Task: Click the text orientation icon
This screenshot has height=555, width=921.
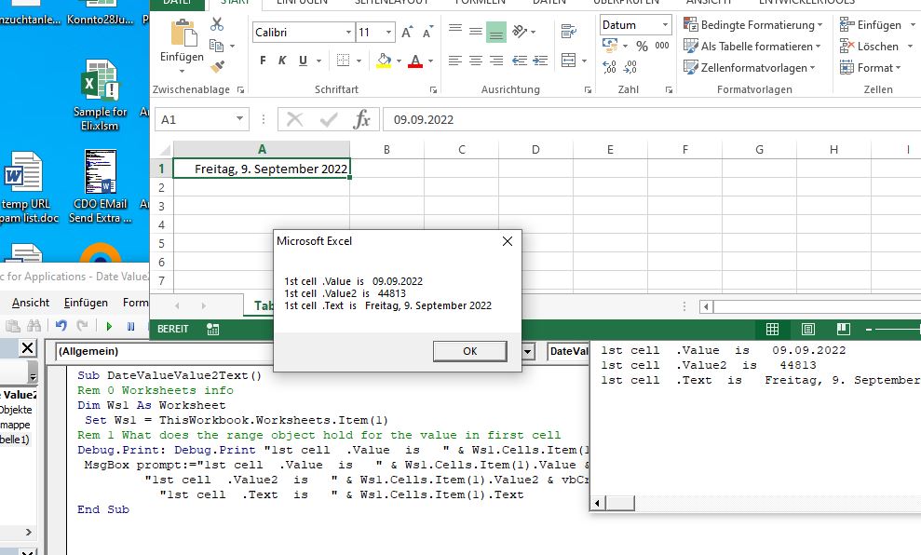Action: coord(520,31)
